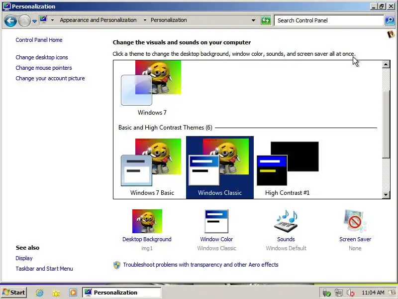Click 'None' label under Screen Saver
Image resolution: width=398 pixels, height=299 pixels.
[355, 248]
